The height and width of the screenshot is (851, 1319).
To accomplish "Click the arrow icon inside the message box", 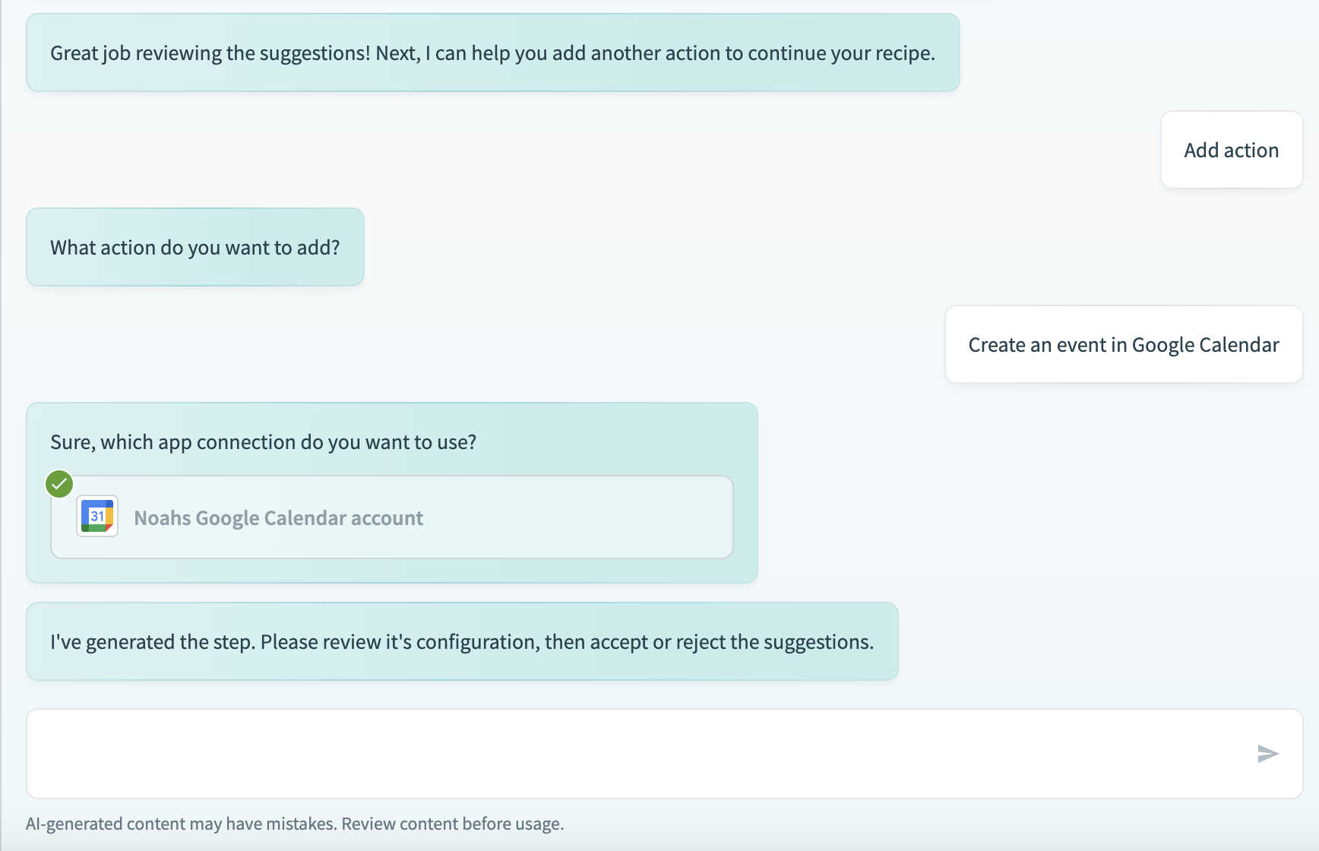I will coord(1267,754).
